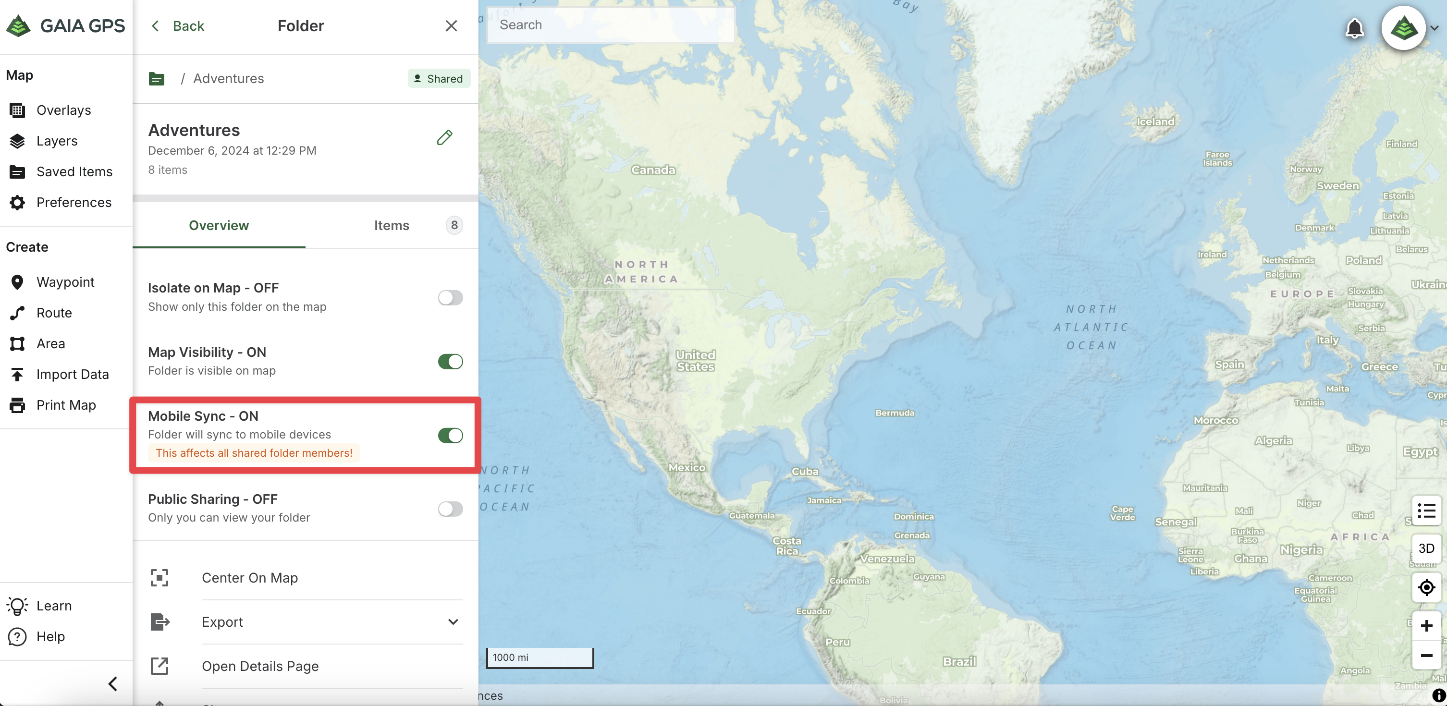Image resolution: width=1447 pixels, height=706 pixels.
Task: Click in the map Search field
Action: click(610, 24)
